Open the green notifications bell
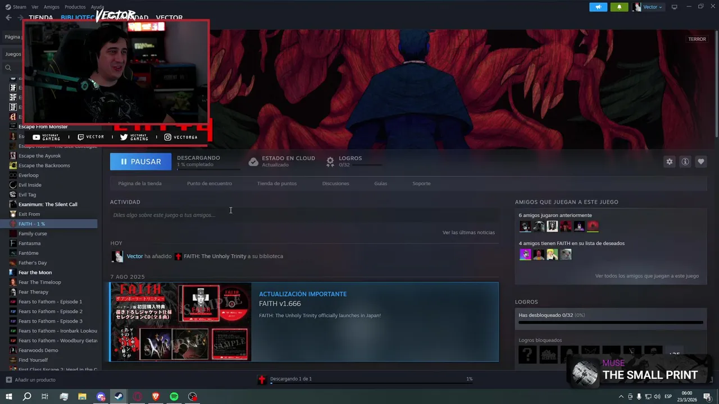719x404 pixels. [619, 7]
